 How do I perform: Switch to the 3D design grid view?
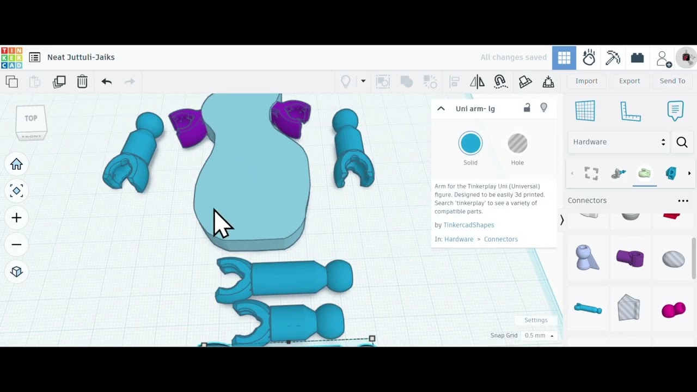tap(564, 58)
